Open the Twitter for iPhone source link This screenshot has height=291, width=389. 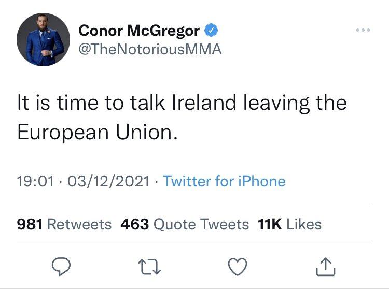click(x=224, y=181)
